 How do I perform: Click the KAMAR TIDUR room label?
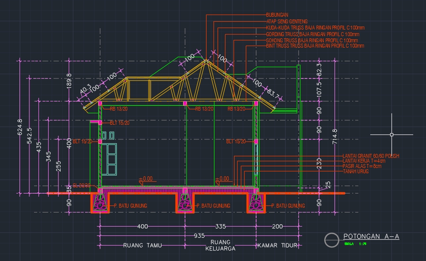[278, 245]
